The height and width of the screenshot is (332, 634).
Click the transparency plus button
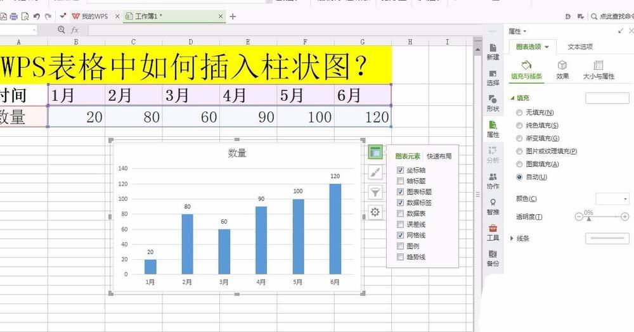pos(624,217)
